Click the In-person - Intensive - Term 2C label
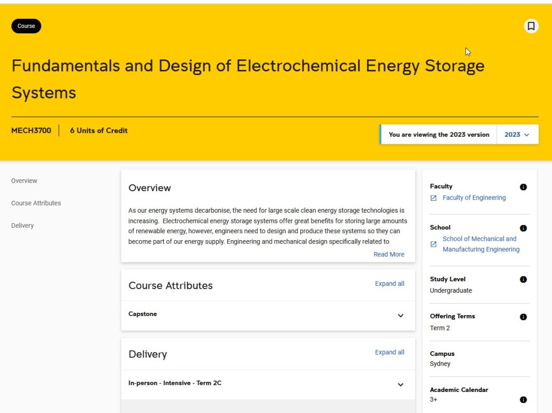 click(175, 383)
